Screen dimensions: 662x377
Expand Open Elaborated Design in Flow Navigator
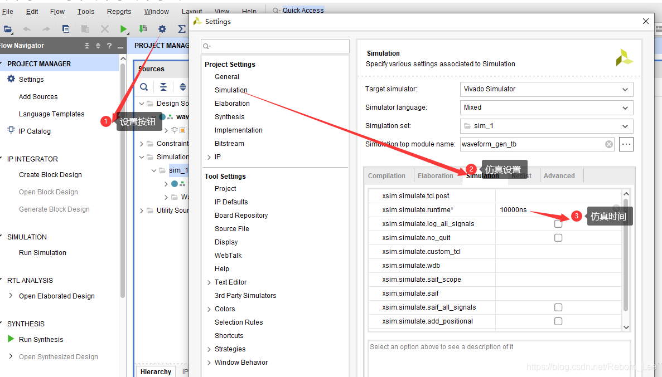point(11,296)
